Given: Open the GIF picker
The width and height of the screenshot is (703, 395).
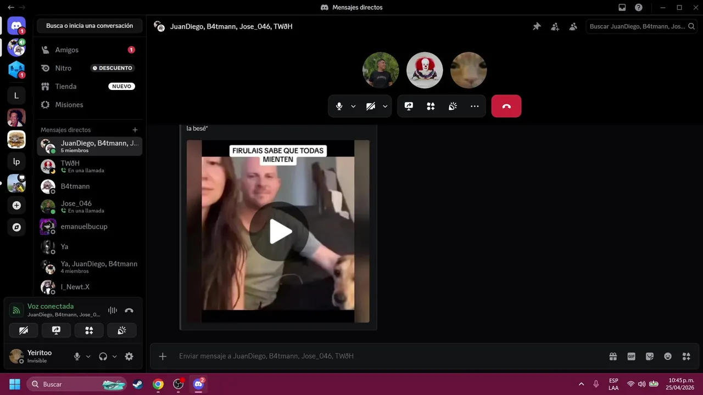Looking at the screenshot, I should (x=632, y=357).
